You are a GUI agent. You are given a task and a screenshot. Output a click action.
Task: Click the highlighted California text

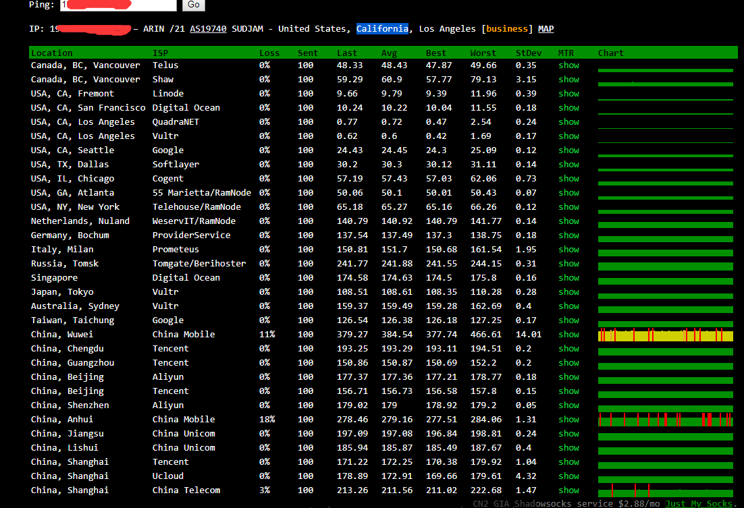coord(382,29)
